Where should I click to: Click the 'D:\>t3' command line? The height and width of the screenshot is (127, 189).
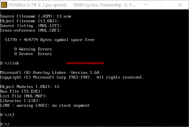click(x=7, y=115)
